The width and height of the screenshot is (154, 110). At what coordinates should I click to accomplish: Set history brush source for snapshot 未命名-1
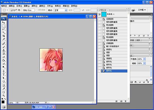[99, 14]
